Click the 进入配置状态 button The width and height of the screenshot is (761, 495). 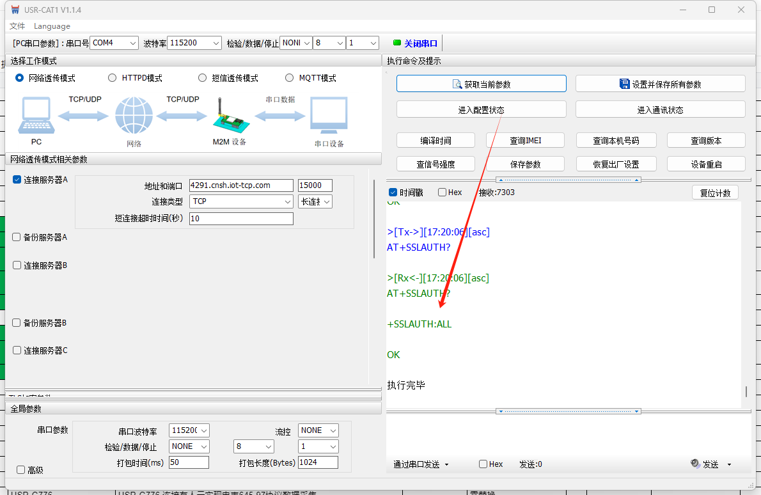point(481,110)
